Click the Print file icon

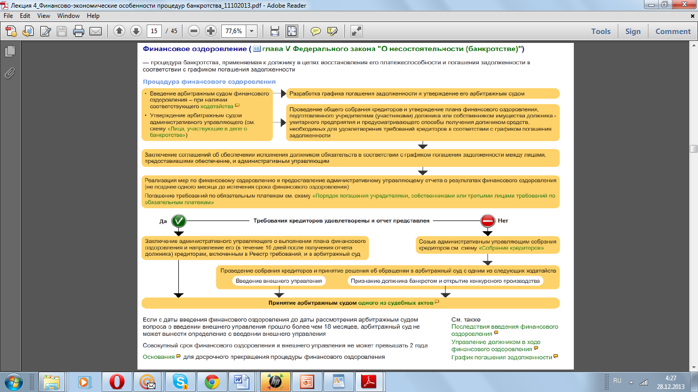pos(78,31)
